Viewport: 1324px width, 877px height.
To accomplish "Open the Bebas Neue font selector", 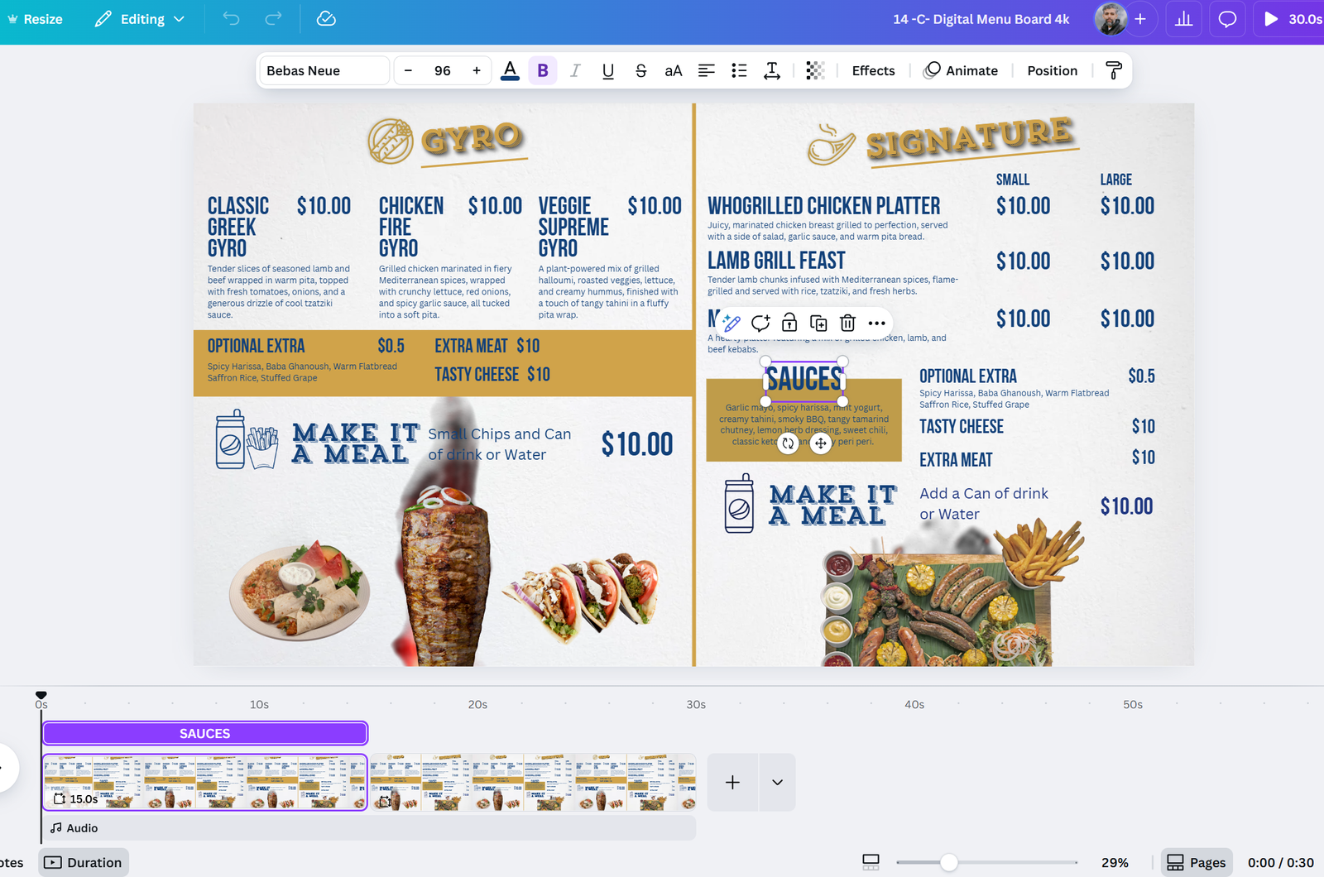I will click(324, 71).
